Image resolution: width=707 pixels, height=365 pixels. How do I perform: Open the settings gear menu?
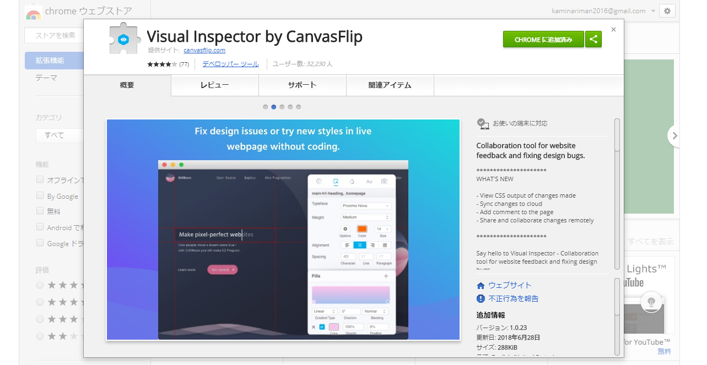[x=667, y=11]
